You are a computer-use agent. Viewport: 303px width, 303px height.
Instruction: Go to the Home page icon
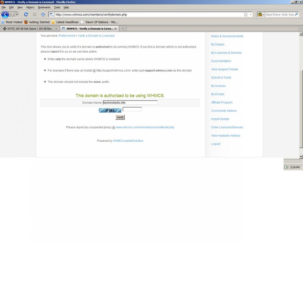click(x=43, y=14)
